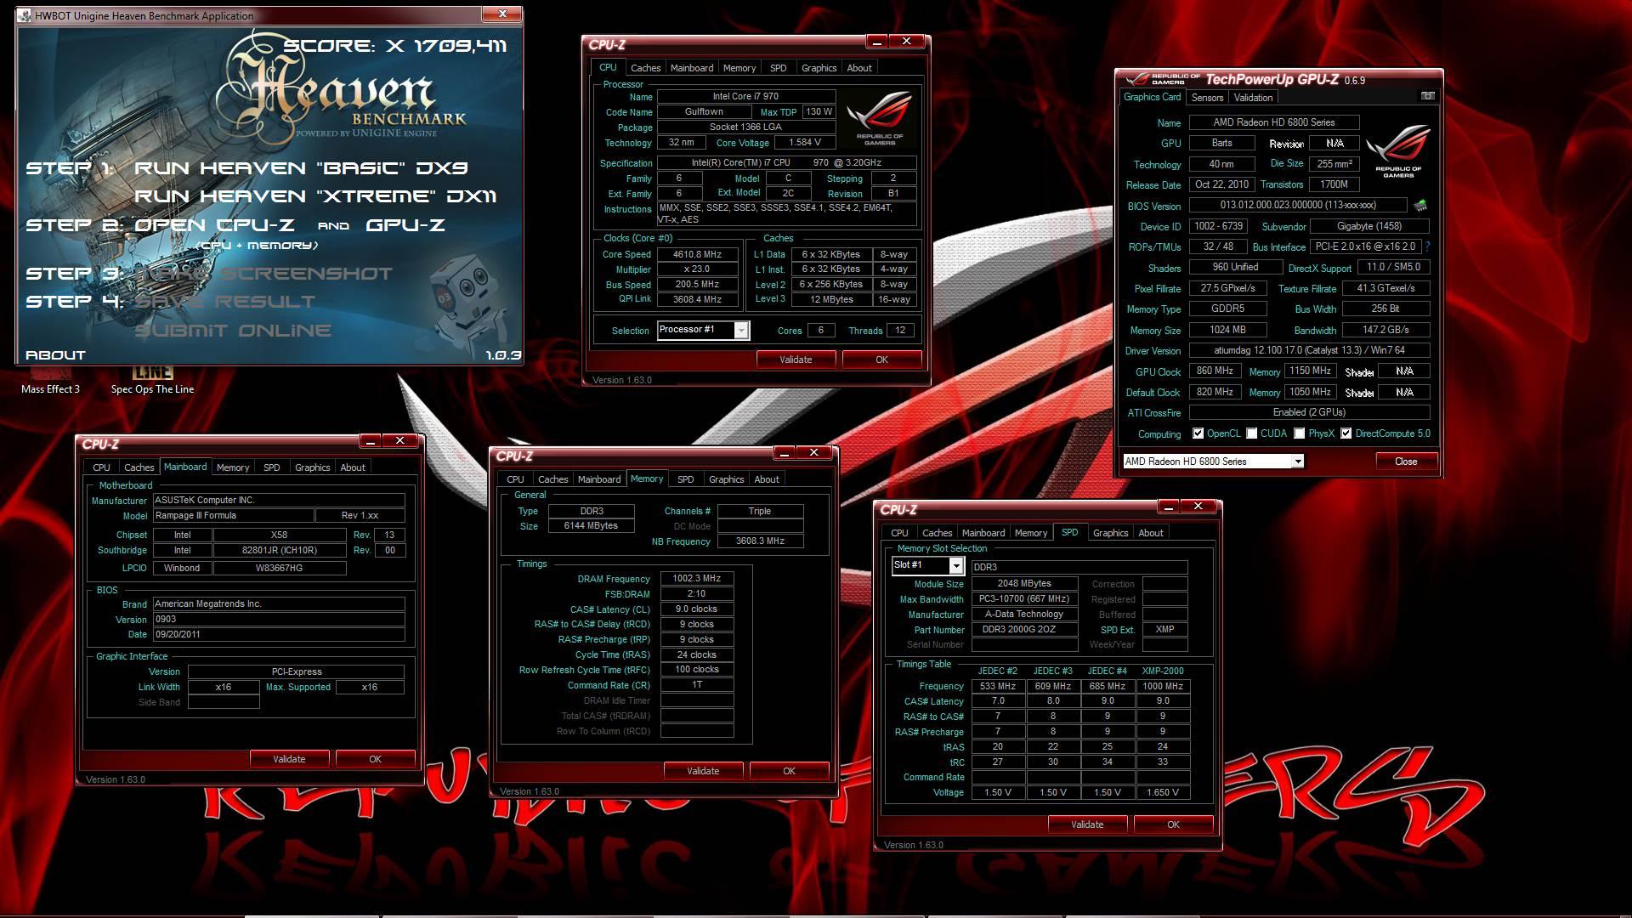Click GPU Clock value 860 MHz
Viewport: 1632px width, 918px height.
[1215, 371]
